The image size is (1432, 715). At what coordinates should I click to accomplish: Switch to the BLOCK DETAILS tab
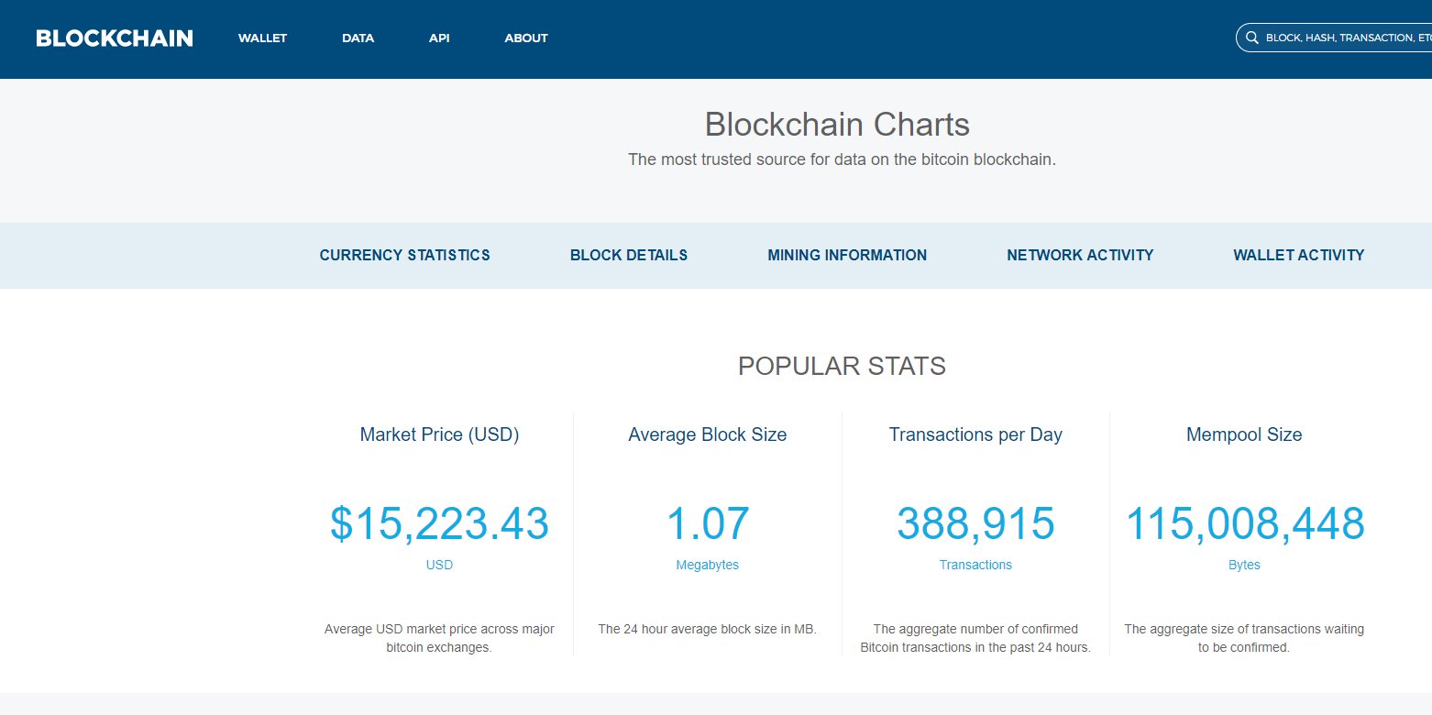[x=629, y=256]
